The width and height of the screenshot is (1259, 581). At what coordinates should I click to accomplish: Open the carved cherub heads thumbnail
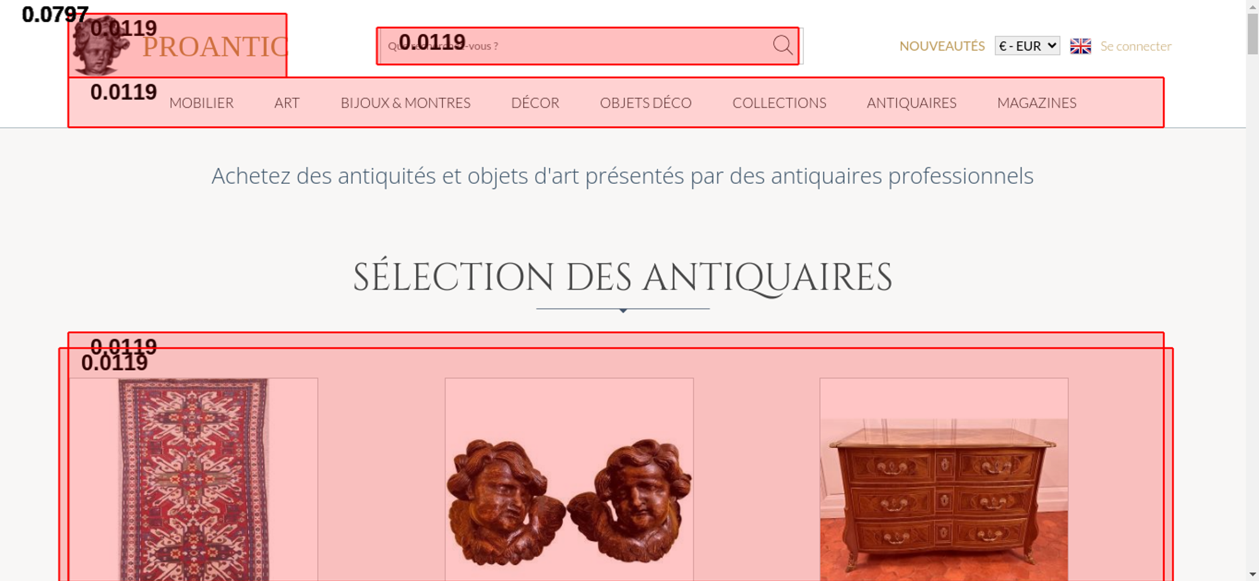pyautogui.click(x=569, y=480)
